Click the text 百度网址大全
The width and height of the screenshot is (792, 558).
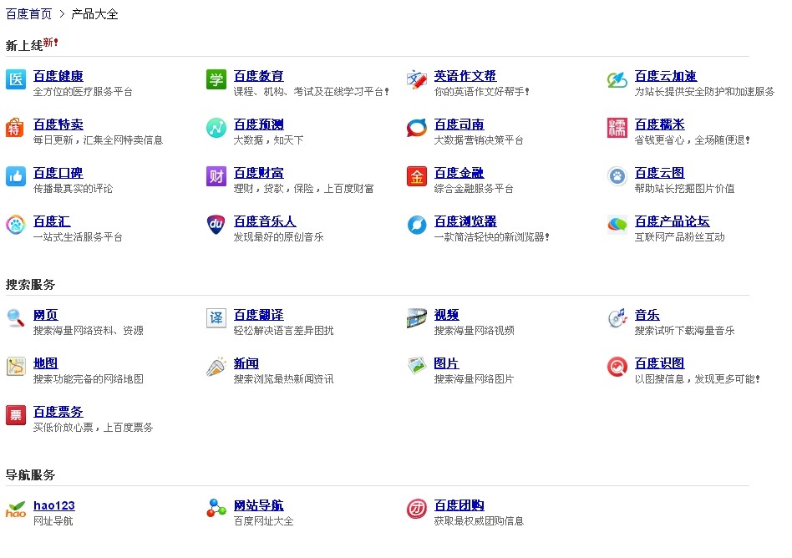coord(264,521)
